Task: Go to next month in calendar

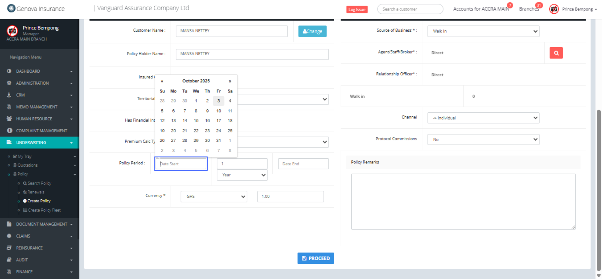Action: pyautogui.click(x=230, y=81)
